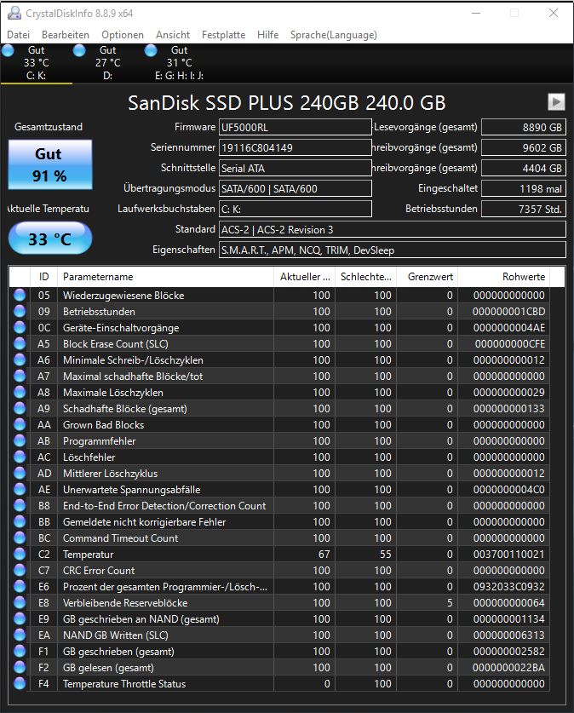
Task: Click the Laufwerksbuchstaben field C: K:
Action: pyautogui.click(x=296, y=210)
